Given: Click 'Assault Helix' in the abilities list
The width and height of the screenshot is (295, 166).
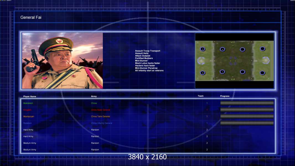Looking at the screenshot, I should pos(142,53).
